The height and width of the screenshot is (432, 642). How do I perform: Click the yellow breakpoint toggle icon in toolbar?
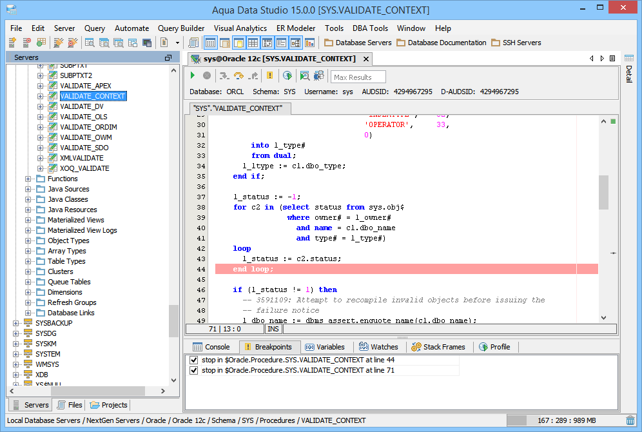269,76
